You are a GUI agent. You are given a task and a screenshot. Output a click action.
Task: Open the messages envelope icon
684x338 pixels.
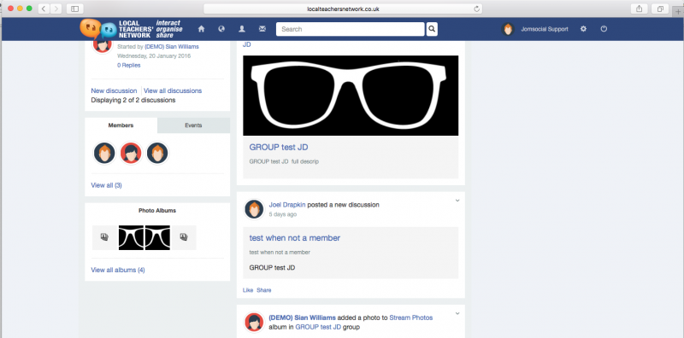point(262,29)
